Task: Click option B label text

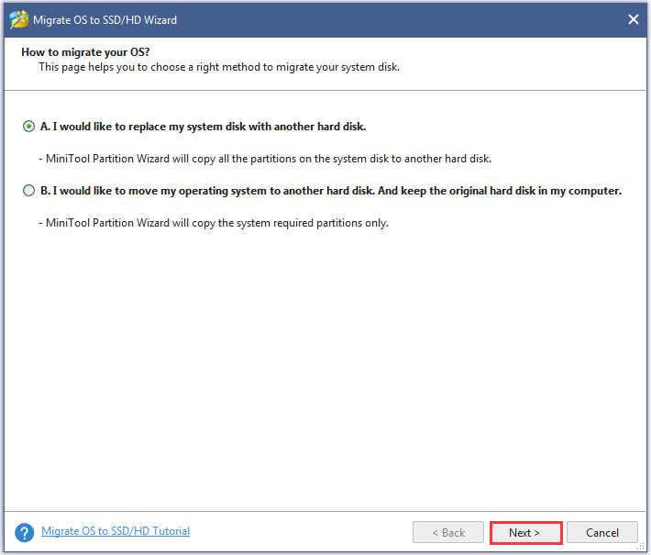Action: click(331, 191)
